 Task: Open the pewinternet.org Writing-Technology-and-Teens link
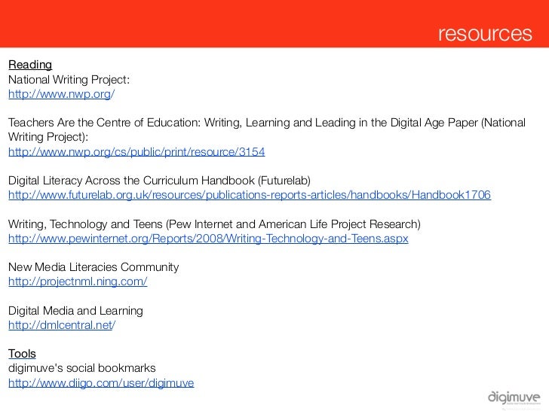(208, 239)
